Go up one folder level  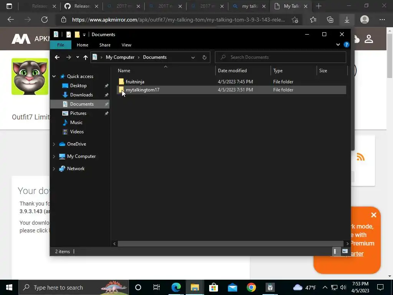(86, 58)
